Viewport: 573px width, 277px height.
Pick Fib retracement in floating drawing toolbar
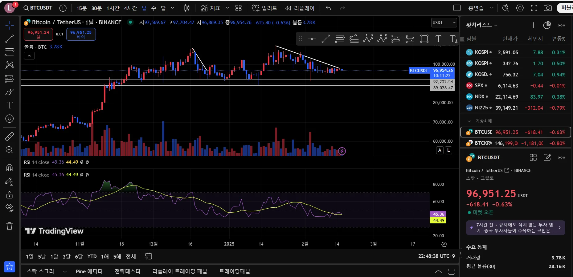(x=340, y=39)
